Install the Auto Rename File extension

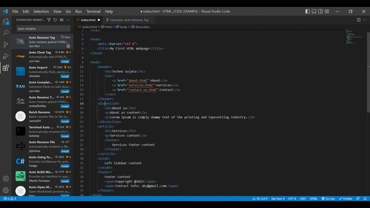[65, 151]
